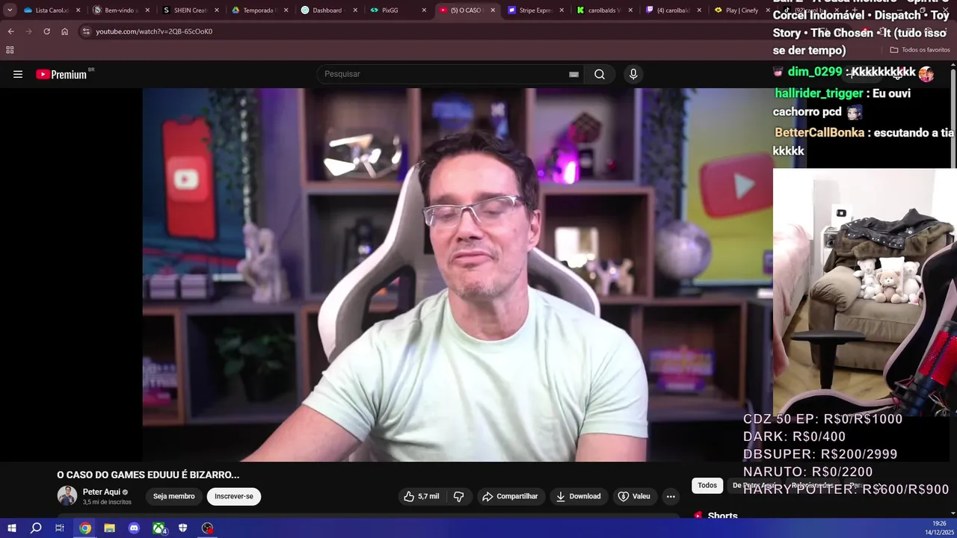Close the active O CASO YouTube tab

pyautogui.click(x=494, y=10)
